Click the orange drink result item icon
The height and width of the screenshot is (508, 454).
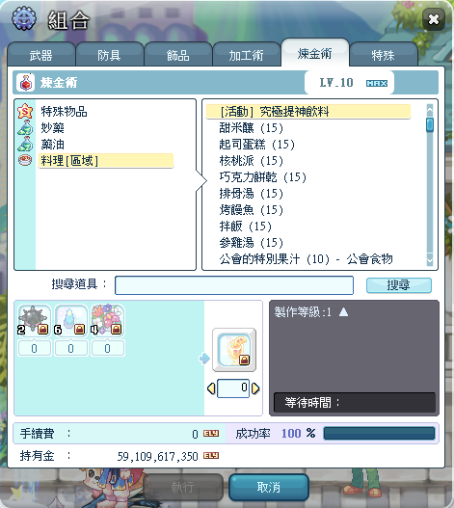234,350
